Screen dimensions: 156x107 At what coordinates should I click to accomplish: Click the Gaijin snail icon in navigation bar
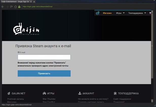tap(97, 13)
